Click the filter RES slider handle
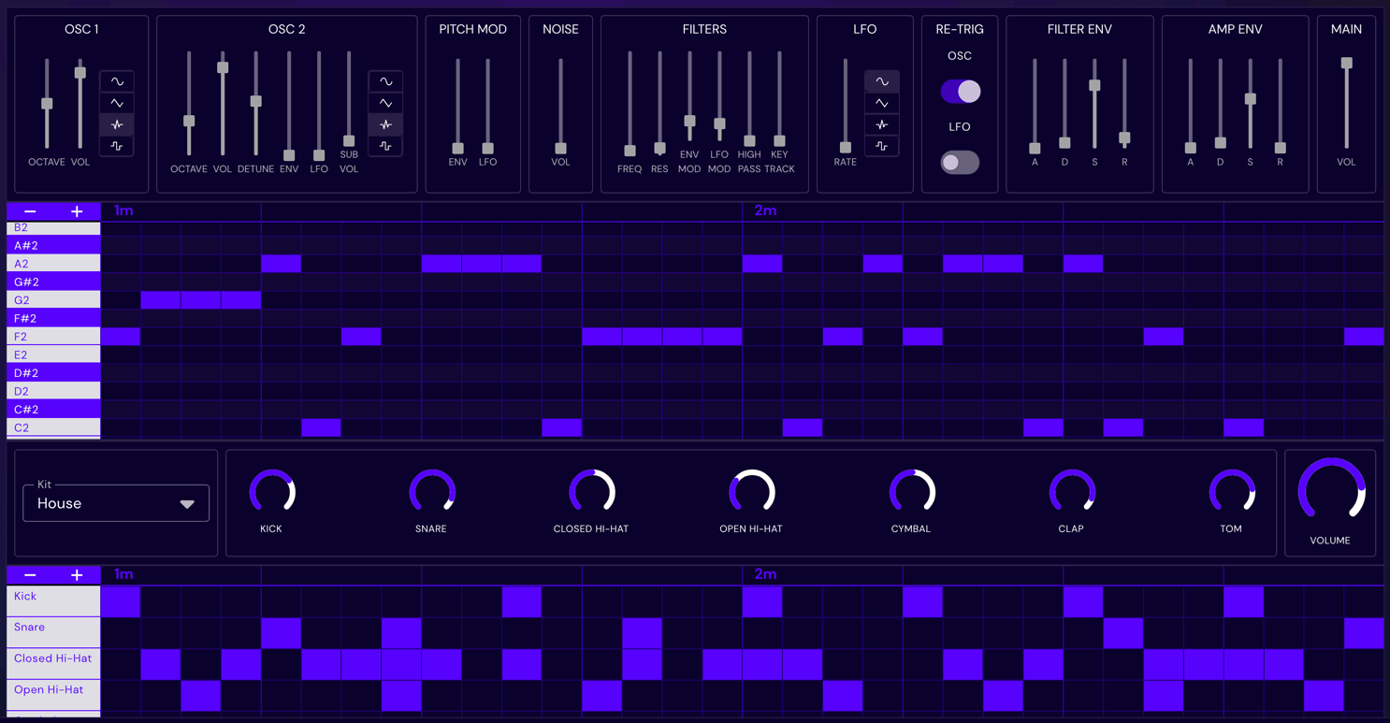The image size is (1390, 723). pos(659,148)
